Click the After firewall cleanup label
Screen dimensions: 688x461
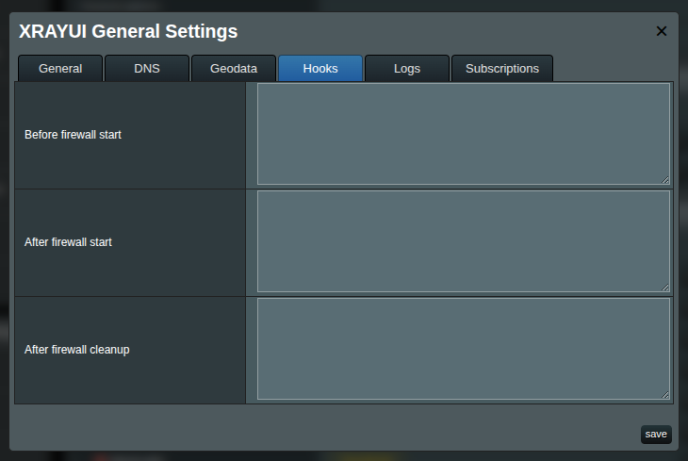[76, 350]
